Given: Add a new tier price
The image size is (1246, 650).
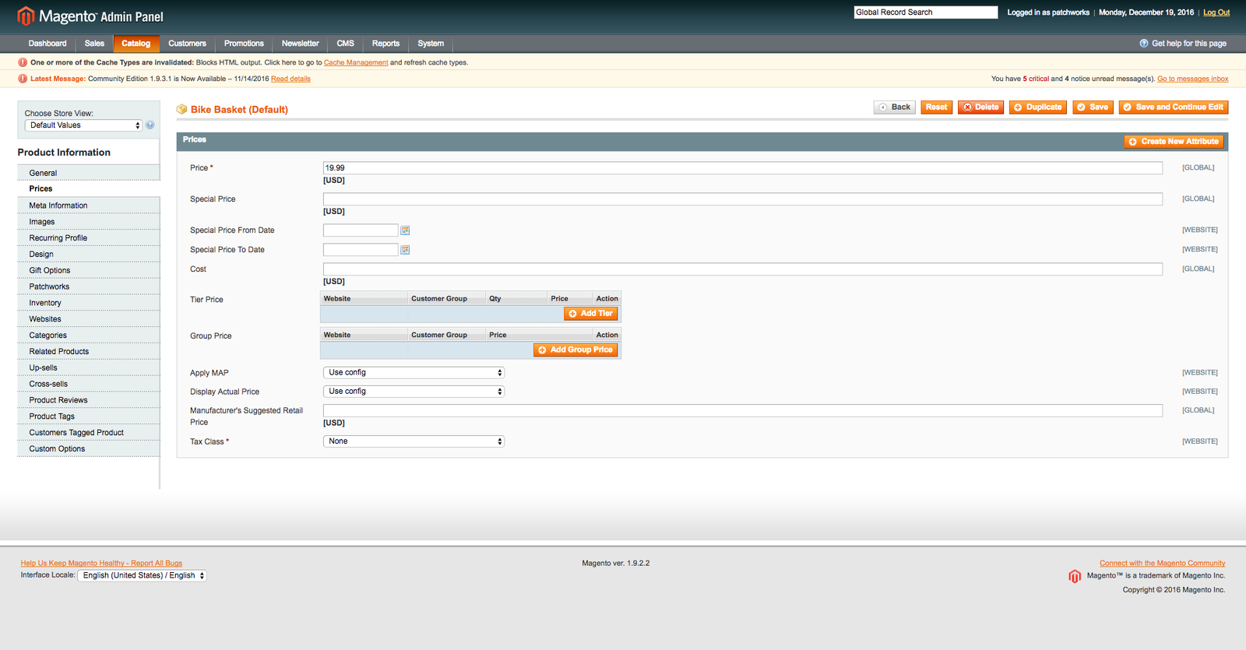Looking at the screenshot, I should [591, 314].
